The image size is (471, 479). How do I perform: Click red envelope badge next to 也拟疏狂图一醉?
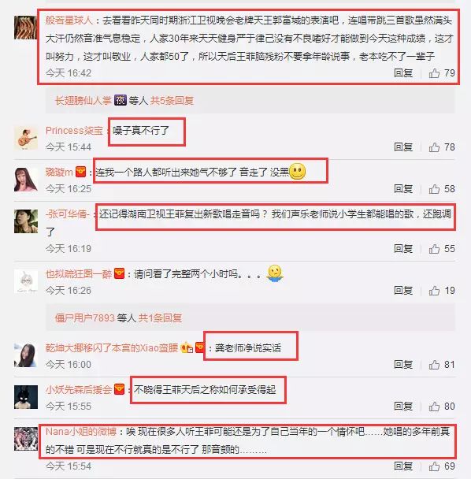pos(119,273)
